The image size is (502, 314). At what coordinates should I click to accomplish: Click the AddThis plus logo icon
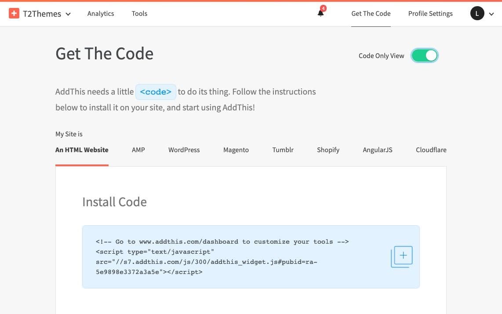14,14
